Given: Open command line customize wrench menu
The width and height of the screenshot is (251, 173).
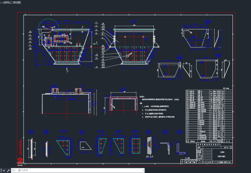Looking at the screenshot, I should point(8,171).
